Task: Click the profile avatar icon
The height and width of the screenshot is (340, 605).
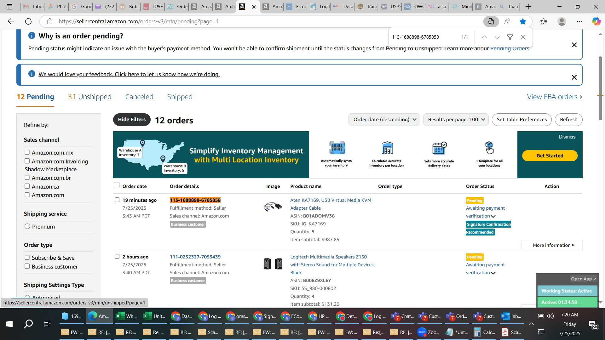Action: 562,21
